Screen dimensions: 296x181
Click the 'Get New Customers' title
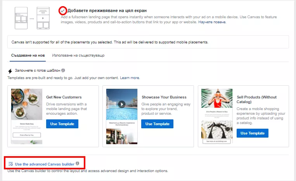tap(64, 97)
